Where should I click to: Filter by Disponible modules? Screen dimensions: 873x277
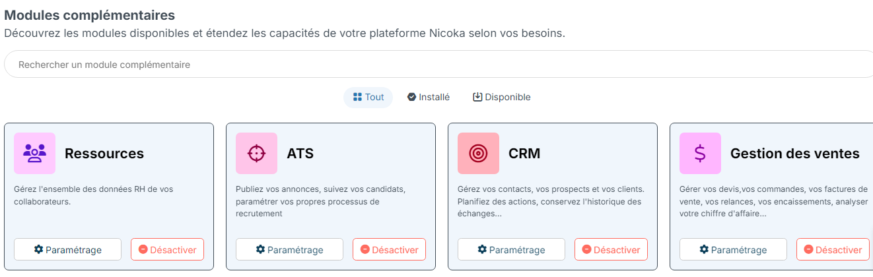click(502, 97)
